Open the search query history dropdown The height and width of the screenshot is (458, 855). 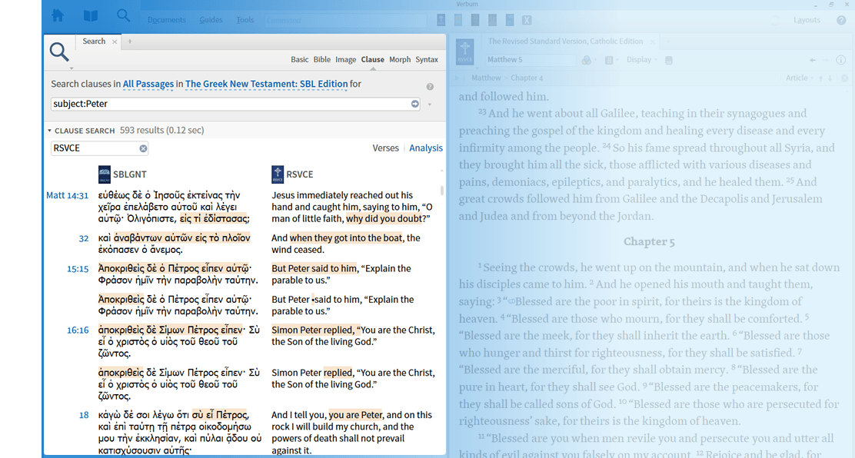430,105
